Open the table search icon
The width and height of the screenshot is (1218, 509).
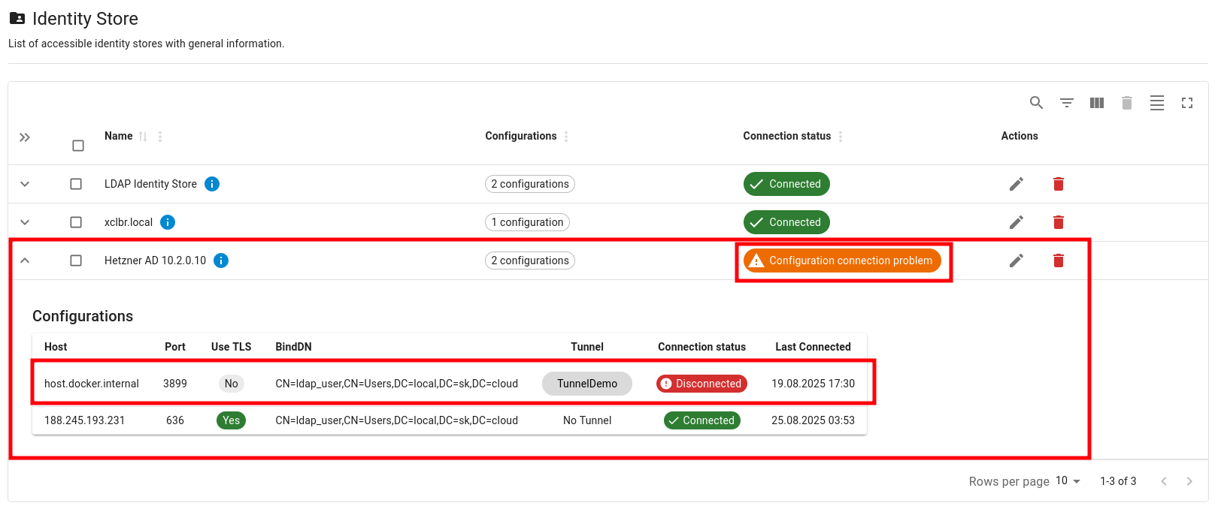click(1036, 103)
